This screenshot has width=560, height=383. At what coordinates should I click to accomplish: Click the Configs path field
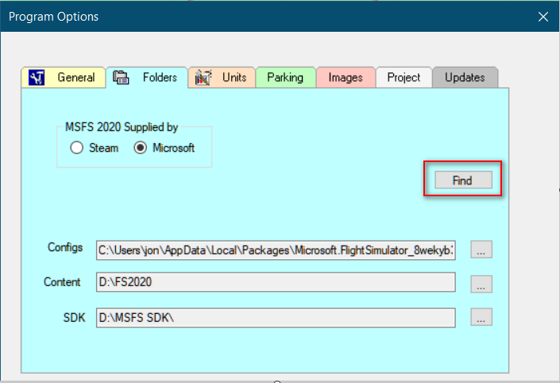tap(276, 250)
